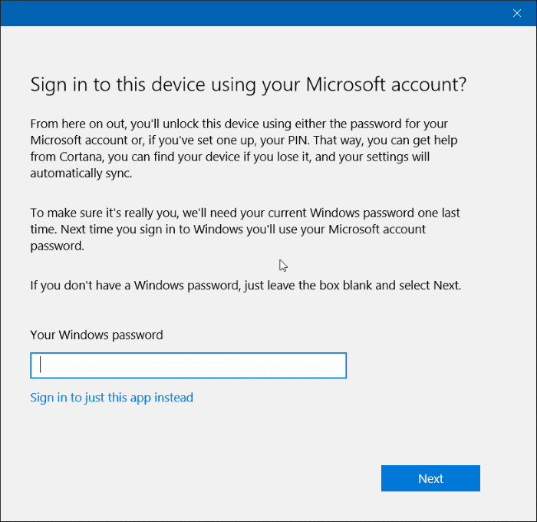Click the 'Your Windows password' label
This screenshot has height=522, width=537.
click(97, 335)
